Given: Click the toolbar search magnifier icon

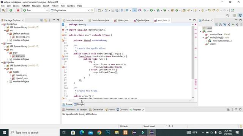Looking at the screenshot, I should [x=228, y=15].
